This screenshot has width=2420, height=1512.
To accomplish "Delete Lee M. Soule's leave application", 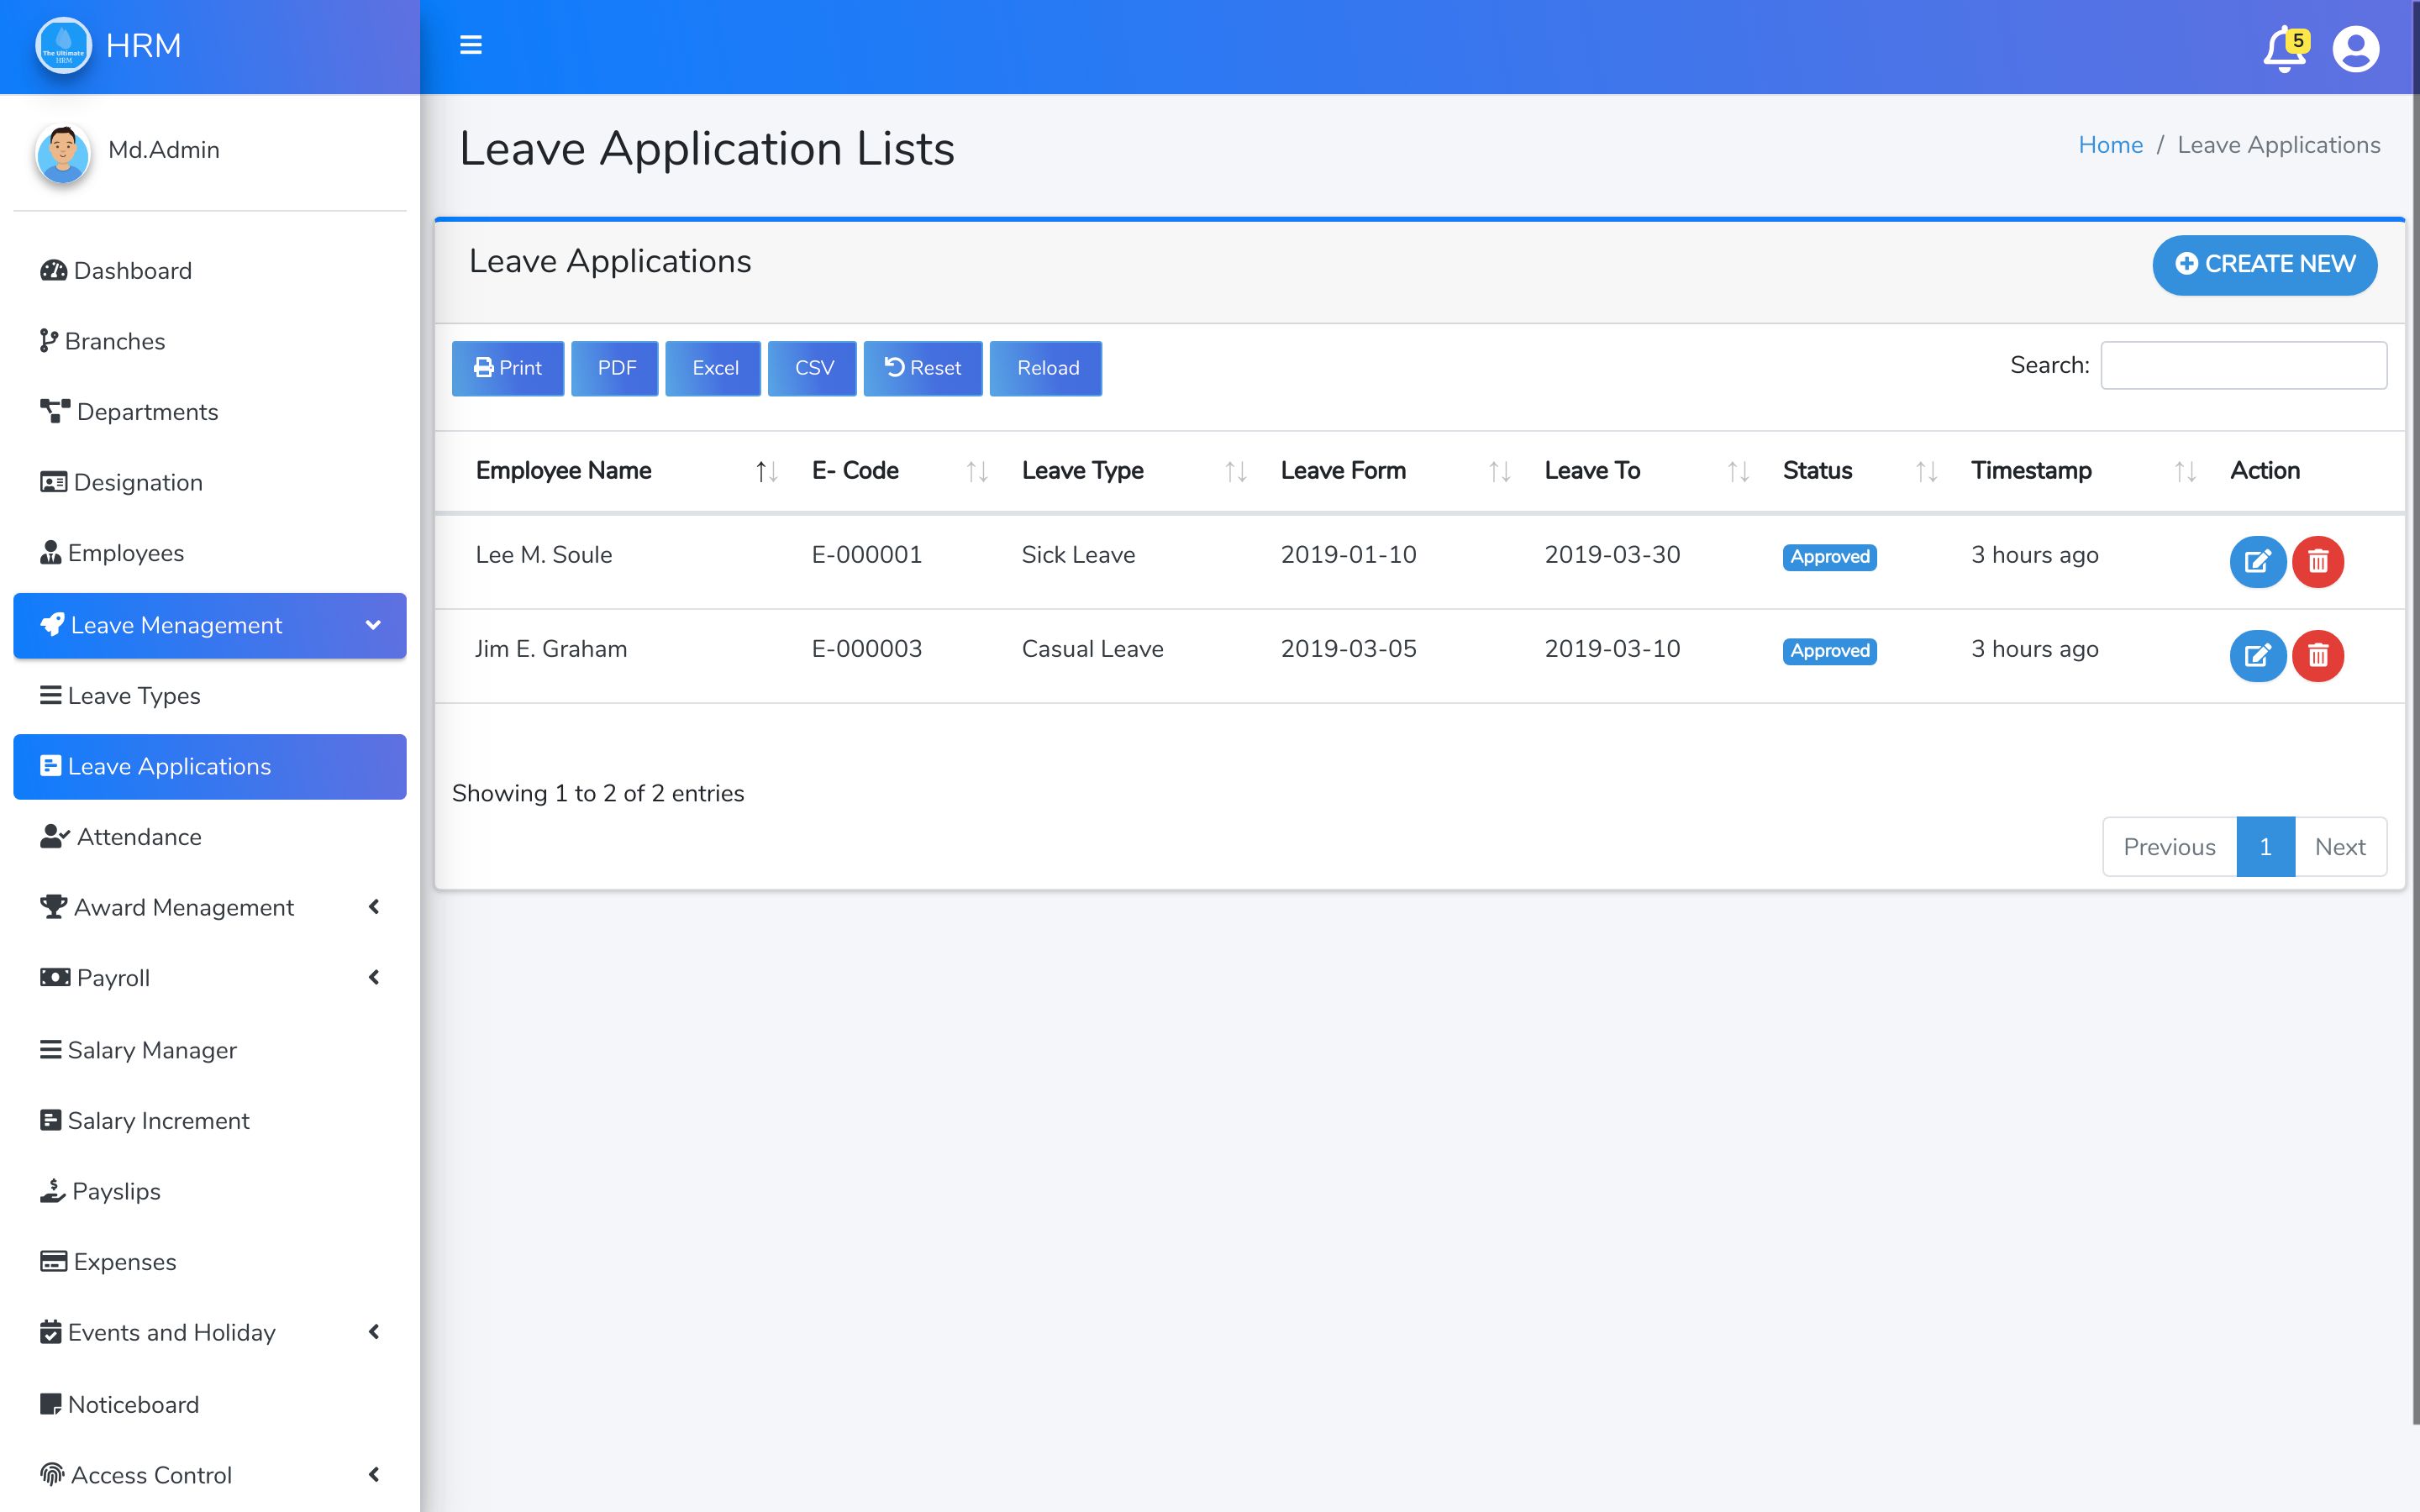I will click(2317, 561).
